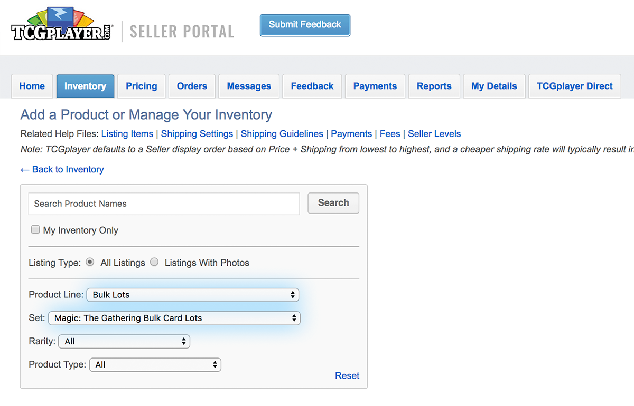
Task: Open the My Details tab
Action: point(494,86)
